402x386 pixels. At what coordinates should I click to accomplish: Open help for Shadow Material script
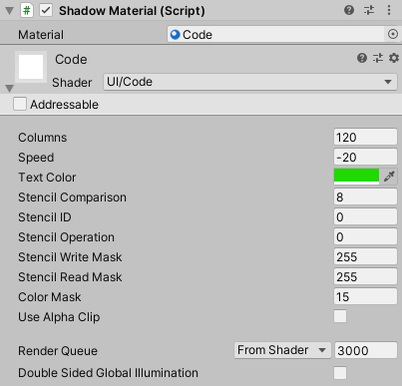click(x=349, y=10)
